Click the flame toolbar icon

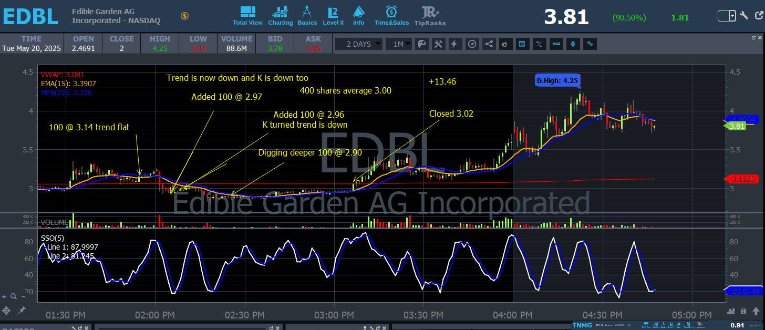(505, 44)
